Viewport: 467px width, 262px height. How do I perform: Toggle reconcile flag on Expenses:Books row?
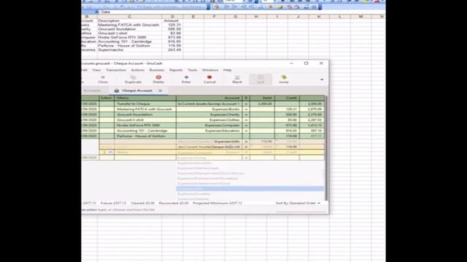point(246,109)
